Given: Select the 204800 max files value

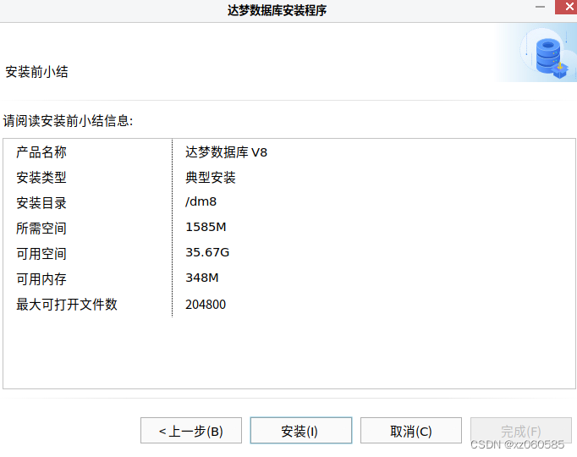Looking at the screenshot, I should [x=206, y=305].
